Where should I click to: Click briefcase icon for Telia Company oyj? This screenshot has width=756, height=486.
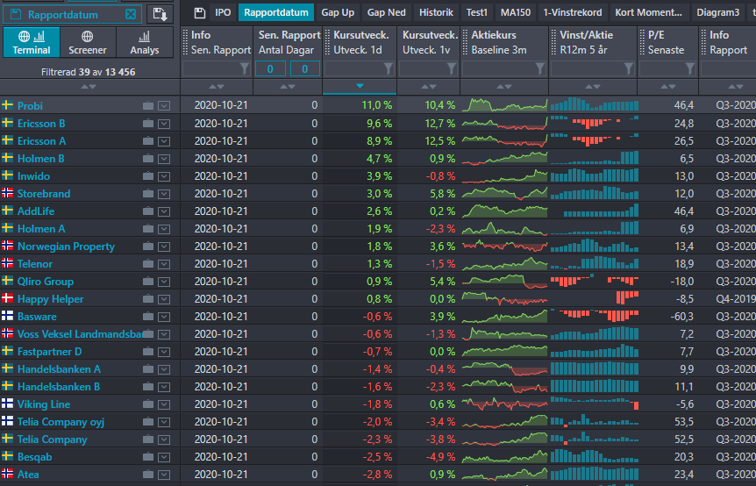coord(148,422)
